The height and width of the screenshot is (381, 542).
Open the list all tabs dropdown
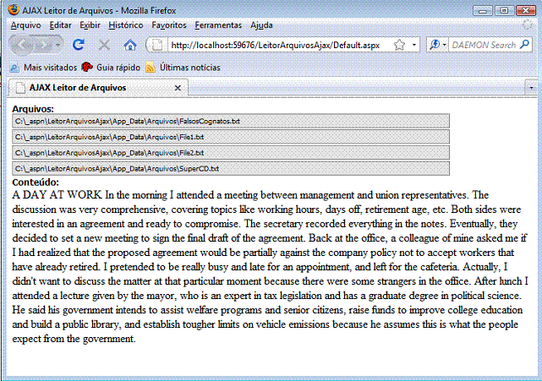click(530, 87)
